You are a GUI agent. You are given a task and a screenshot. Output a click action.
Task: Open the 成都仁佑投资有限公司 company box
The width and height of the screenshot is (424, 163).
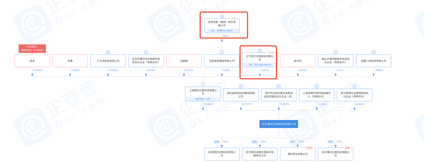pyautogui.click(x=373, y=61)
